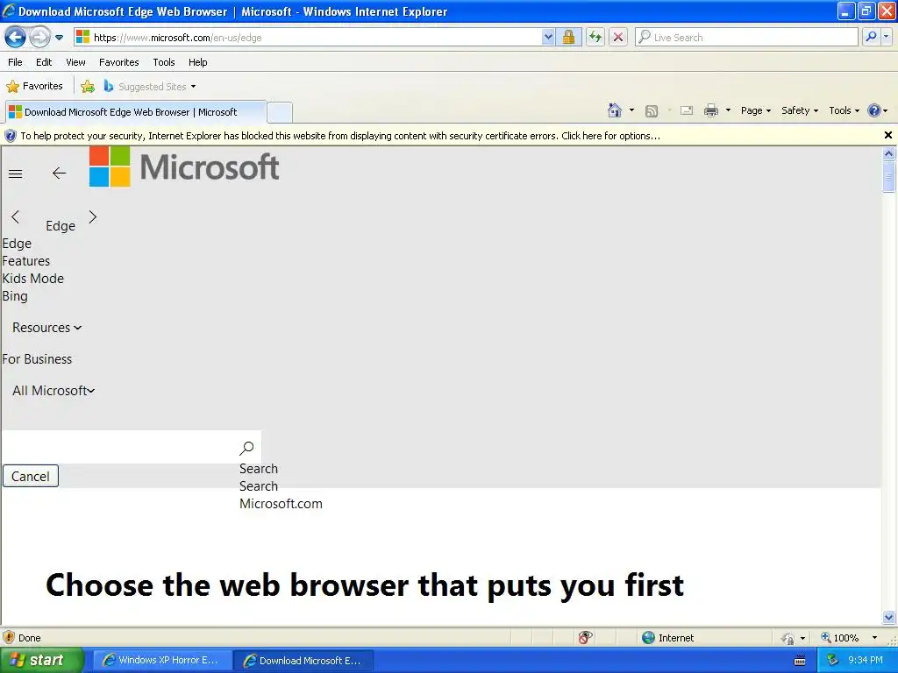Click the Print icon
898x673 pixels.
tap(710, 110)
